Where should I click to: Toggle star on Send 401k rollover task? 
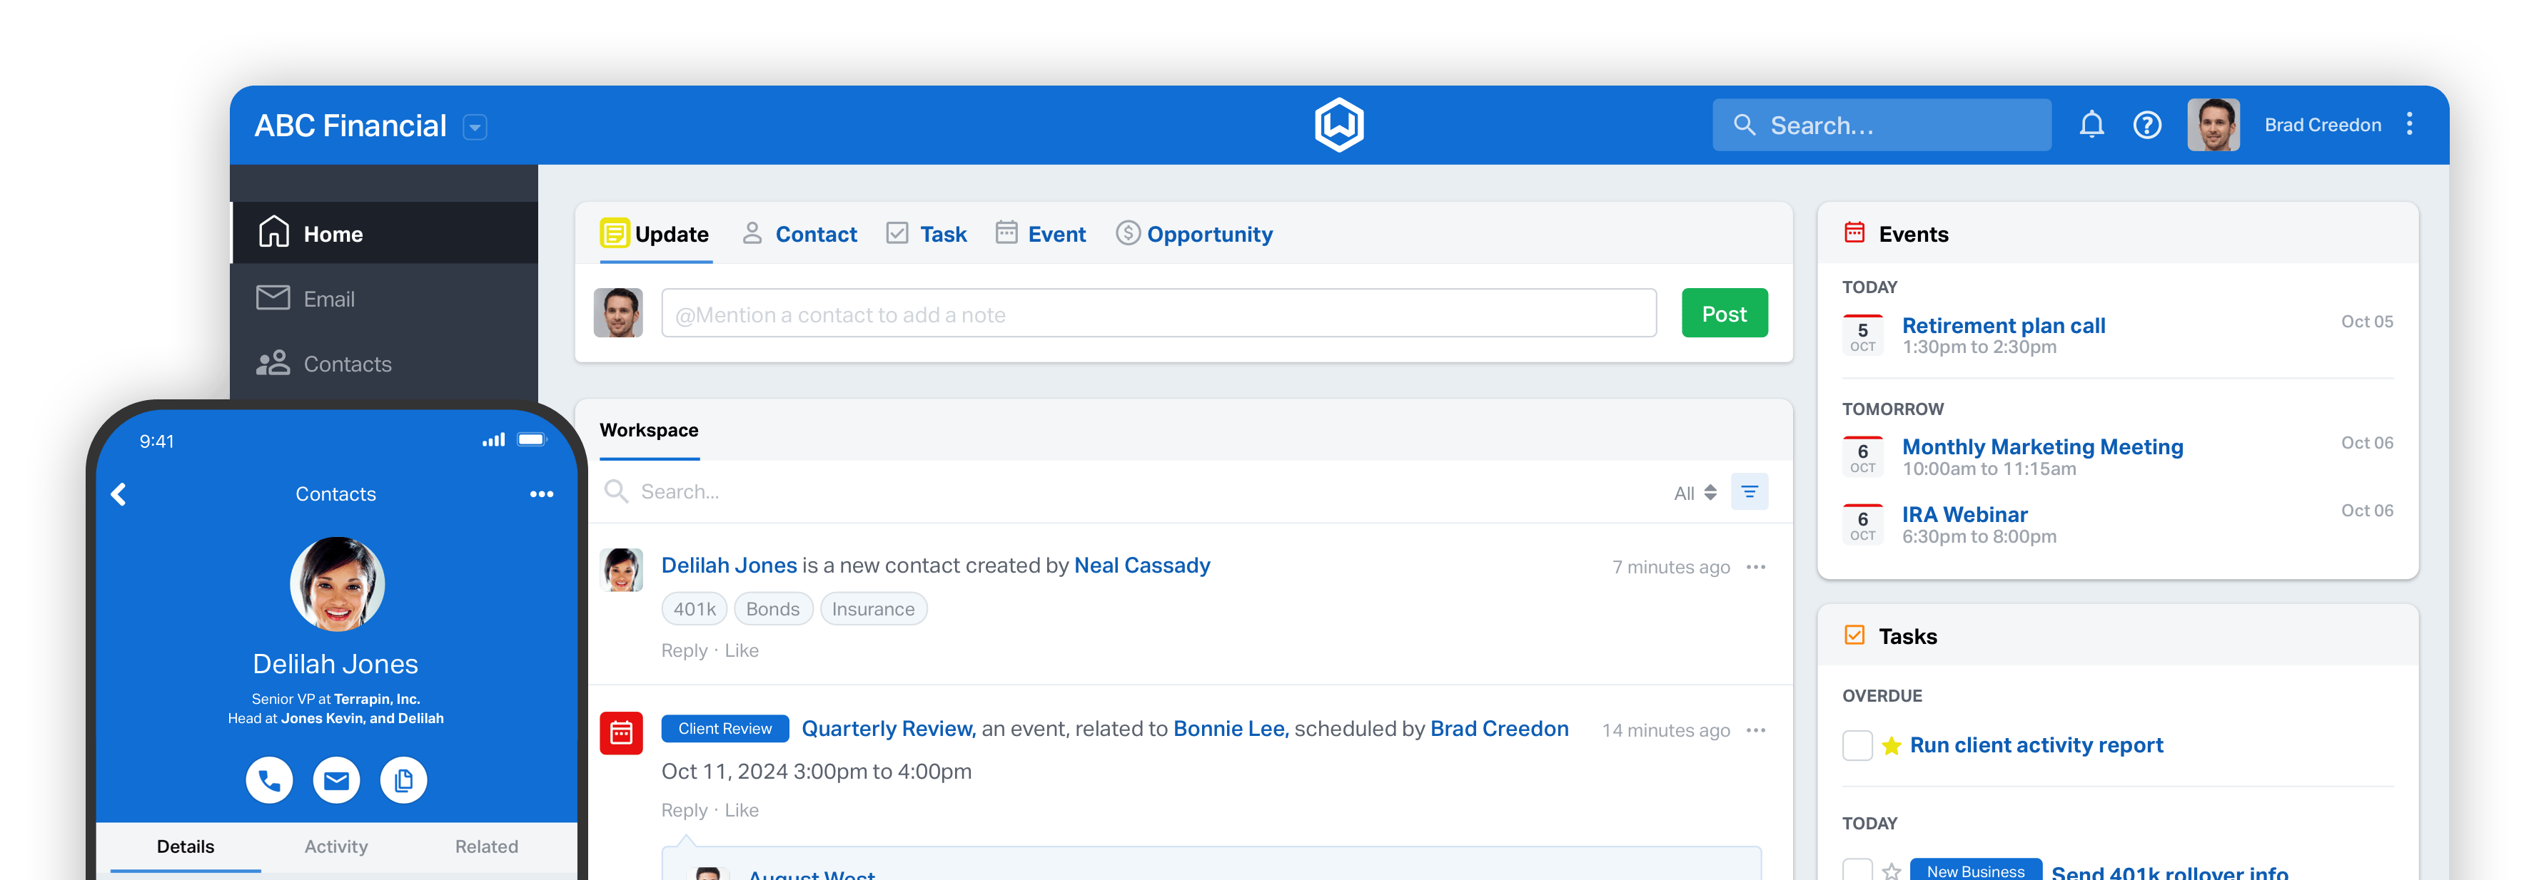[x=1891, y=871]
